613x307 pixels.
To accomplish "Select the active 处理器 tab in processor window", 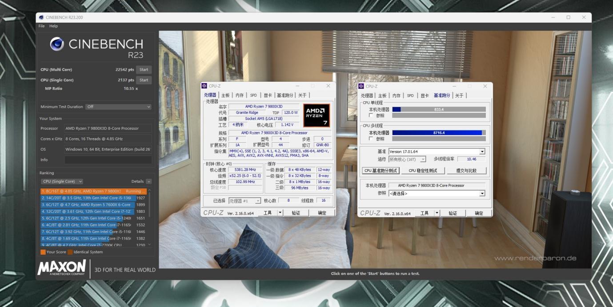I will [210, 95].
